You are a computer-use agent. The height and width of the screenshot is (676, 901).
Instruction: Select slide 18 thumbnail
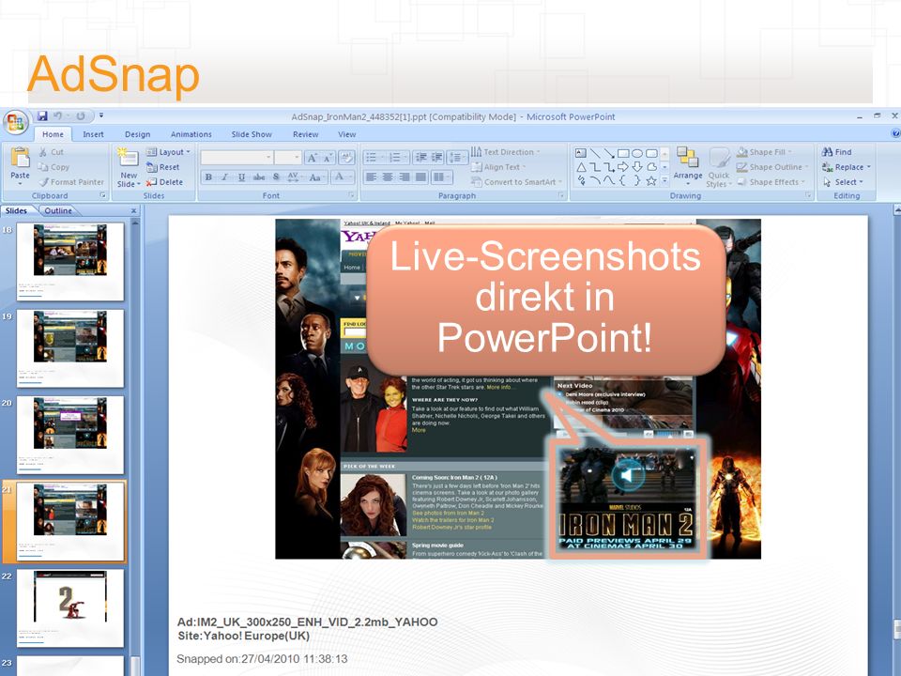(x=70, y=262)
